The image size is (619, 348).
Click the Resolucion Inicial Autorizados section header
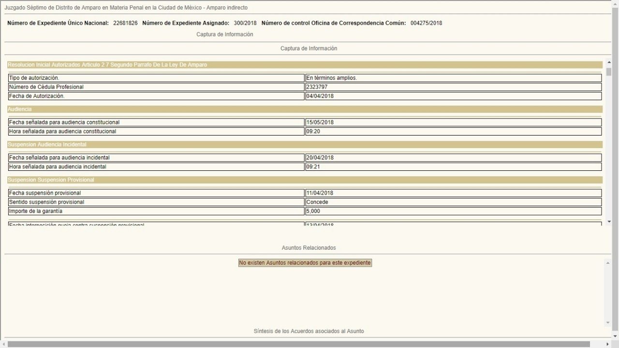click(x=305, y=65)
